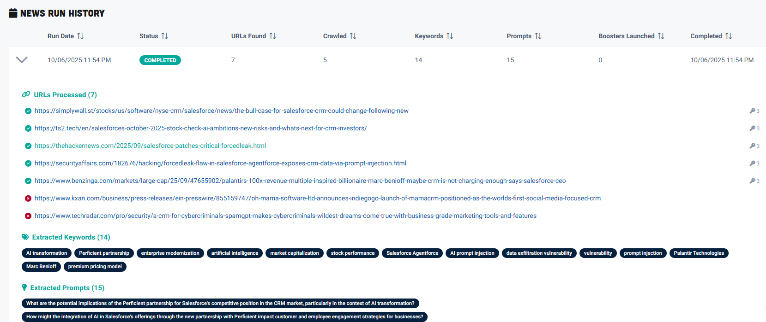
Task: Click the green check icon for securityaffairs URL
Action: point(28,164)
